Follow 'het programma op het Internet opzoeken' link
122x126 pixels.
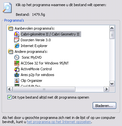(59, 122)
